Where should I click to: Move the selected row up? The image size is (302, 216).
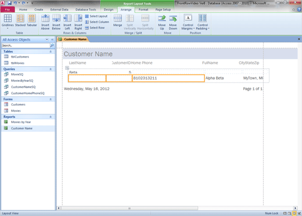coord(162,22)
